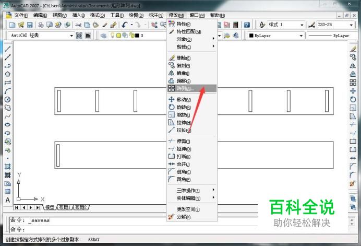Click the Open file toolbar icon

click(x=21, y=25)
